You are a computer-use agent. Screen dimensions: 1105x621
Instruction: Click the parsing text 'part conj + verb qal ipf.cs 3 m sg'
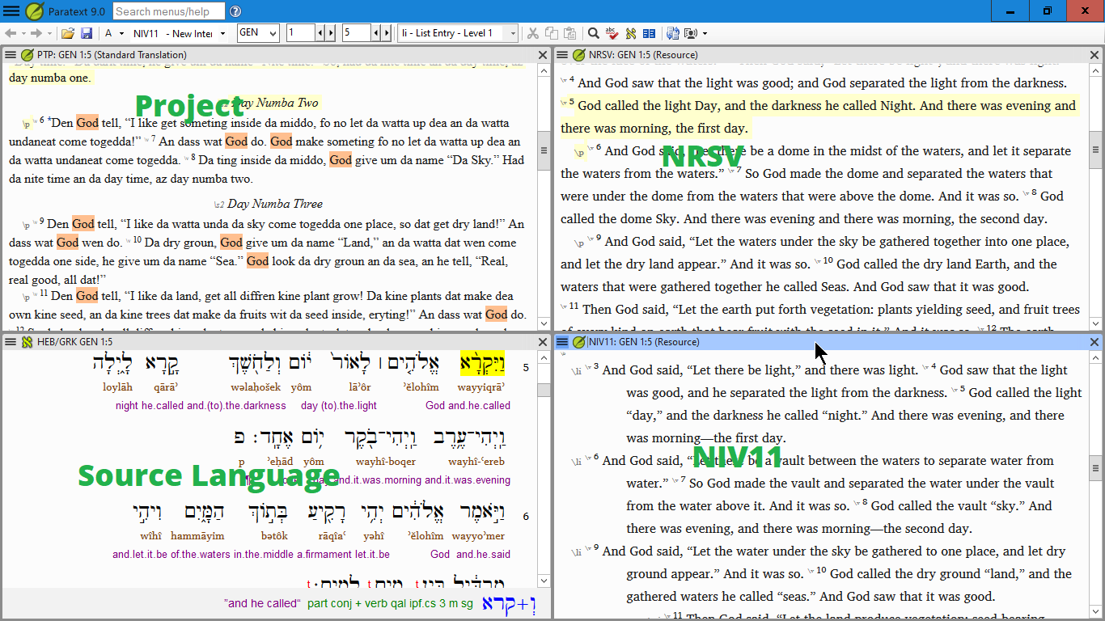(x=391, y=603)
